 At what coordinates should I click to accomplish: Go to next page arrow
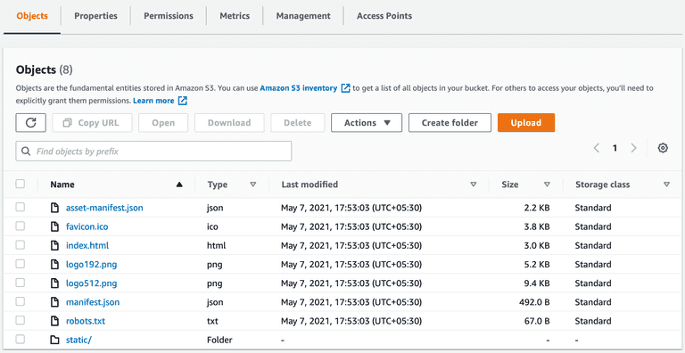[633, 148]
